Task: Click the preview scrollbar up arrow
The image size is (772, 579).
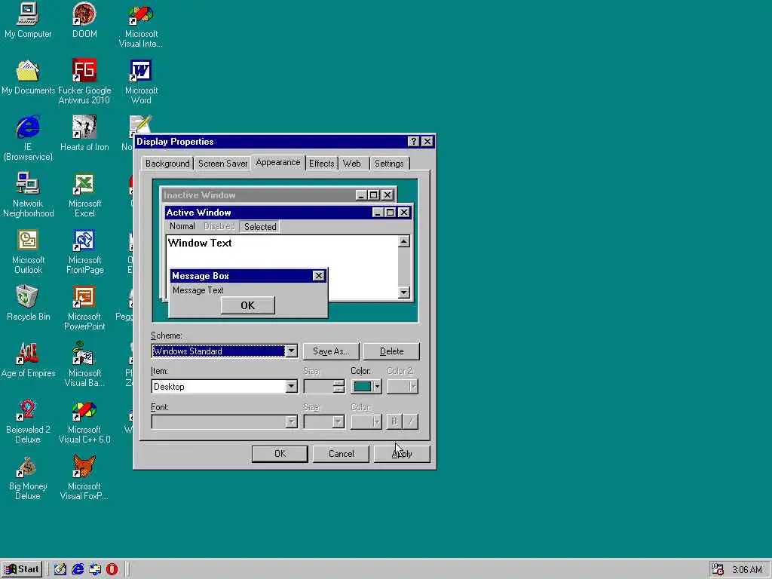Action: click(x=404, y=241)
